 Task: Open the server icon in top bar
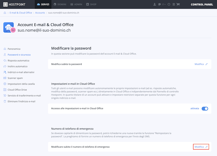(x=174, y=4)
